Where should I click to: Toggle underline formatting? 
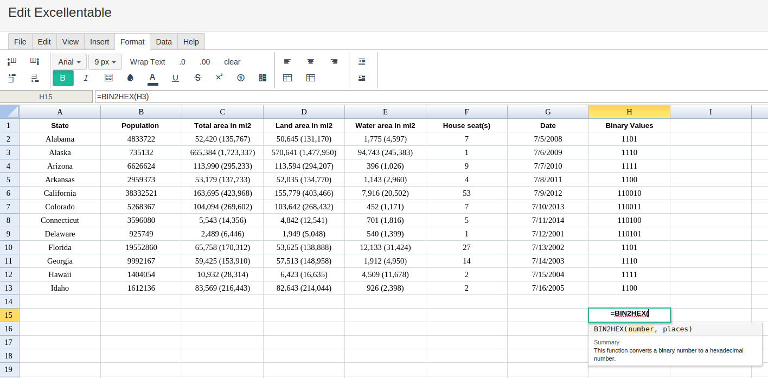tap(175, 78)
